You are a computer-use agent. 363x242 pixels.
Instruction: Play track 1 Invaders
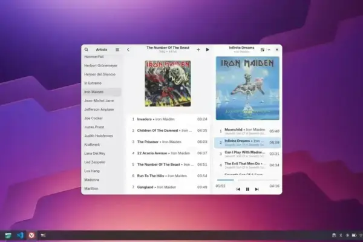169,119
